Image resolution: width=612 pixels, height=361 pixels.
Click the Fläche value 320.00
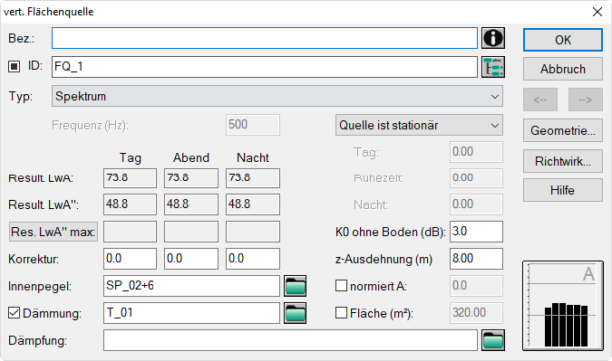pyautogui.click(x=476, y=313)
